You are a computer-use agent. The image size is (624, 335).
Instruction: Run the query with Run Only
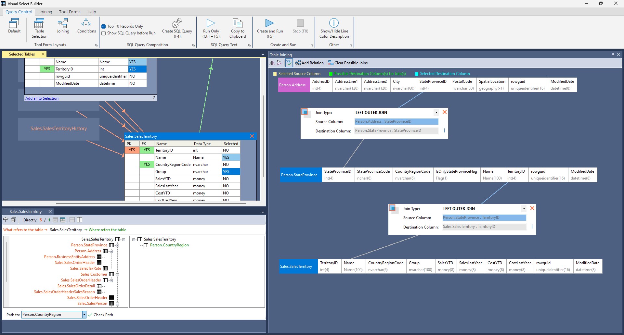(x=211, y=28)
